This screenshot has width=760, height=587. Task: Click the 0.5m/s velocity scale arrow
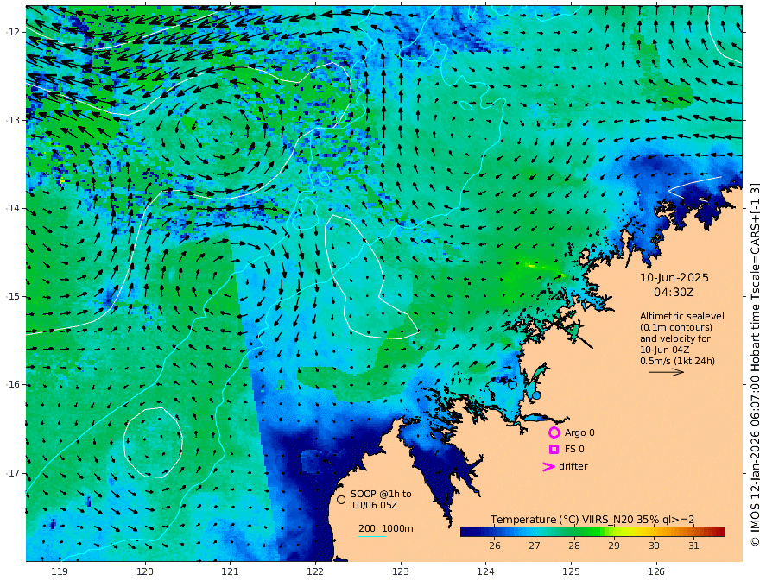pyautogui.click(x=667, y=372)
